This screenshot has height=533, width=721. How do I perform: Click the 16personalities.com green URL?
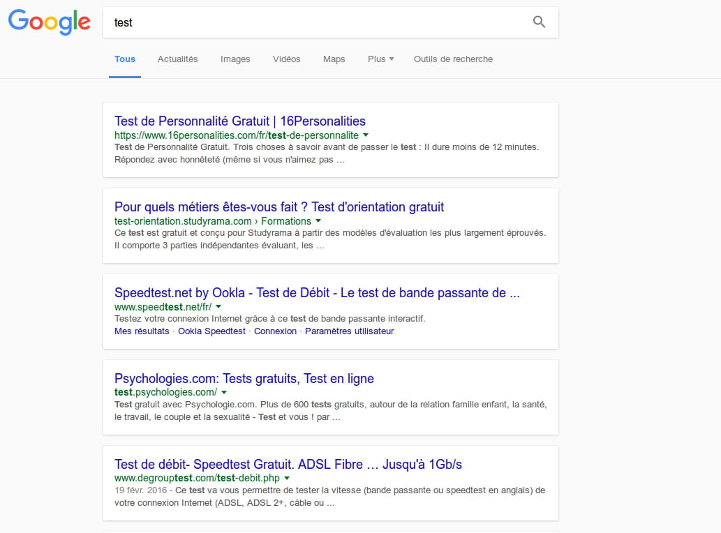[x=237, y=135]
